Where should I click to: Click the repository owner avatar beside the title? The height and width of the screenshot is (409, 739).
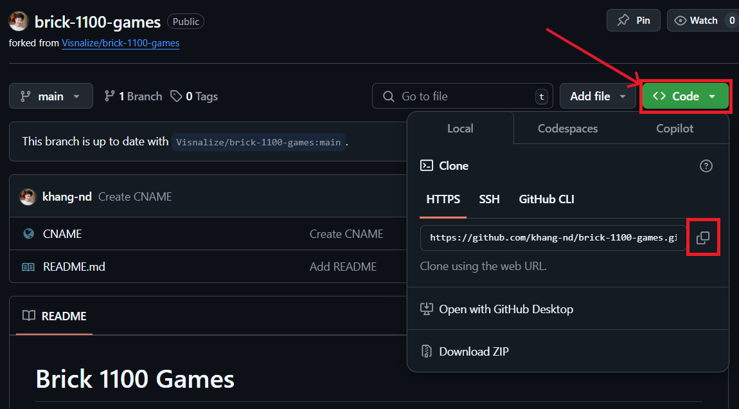pos(18,22)
